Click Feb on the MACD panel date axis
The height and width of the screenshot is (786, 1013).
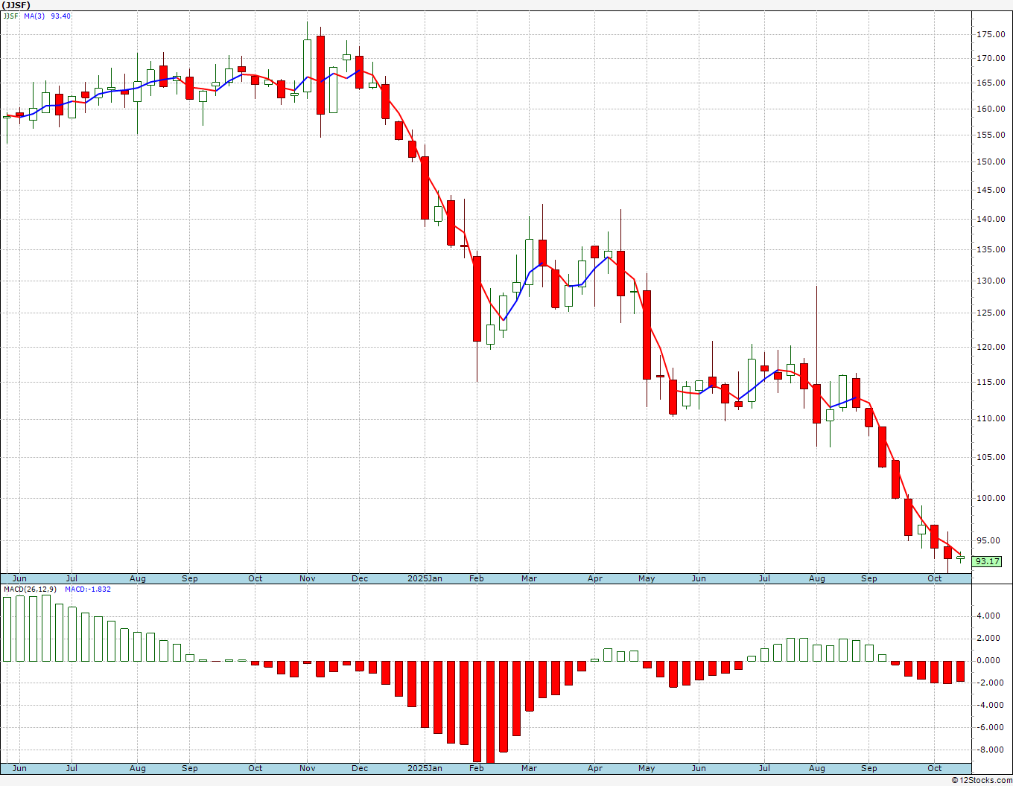[477, 767]
